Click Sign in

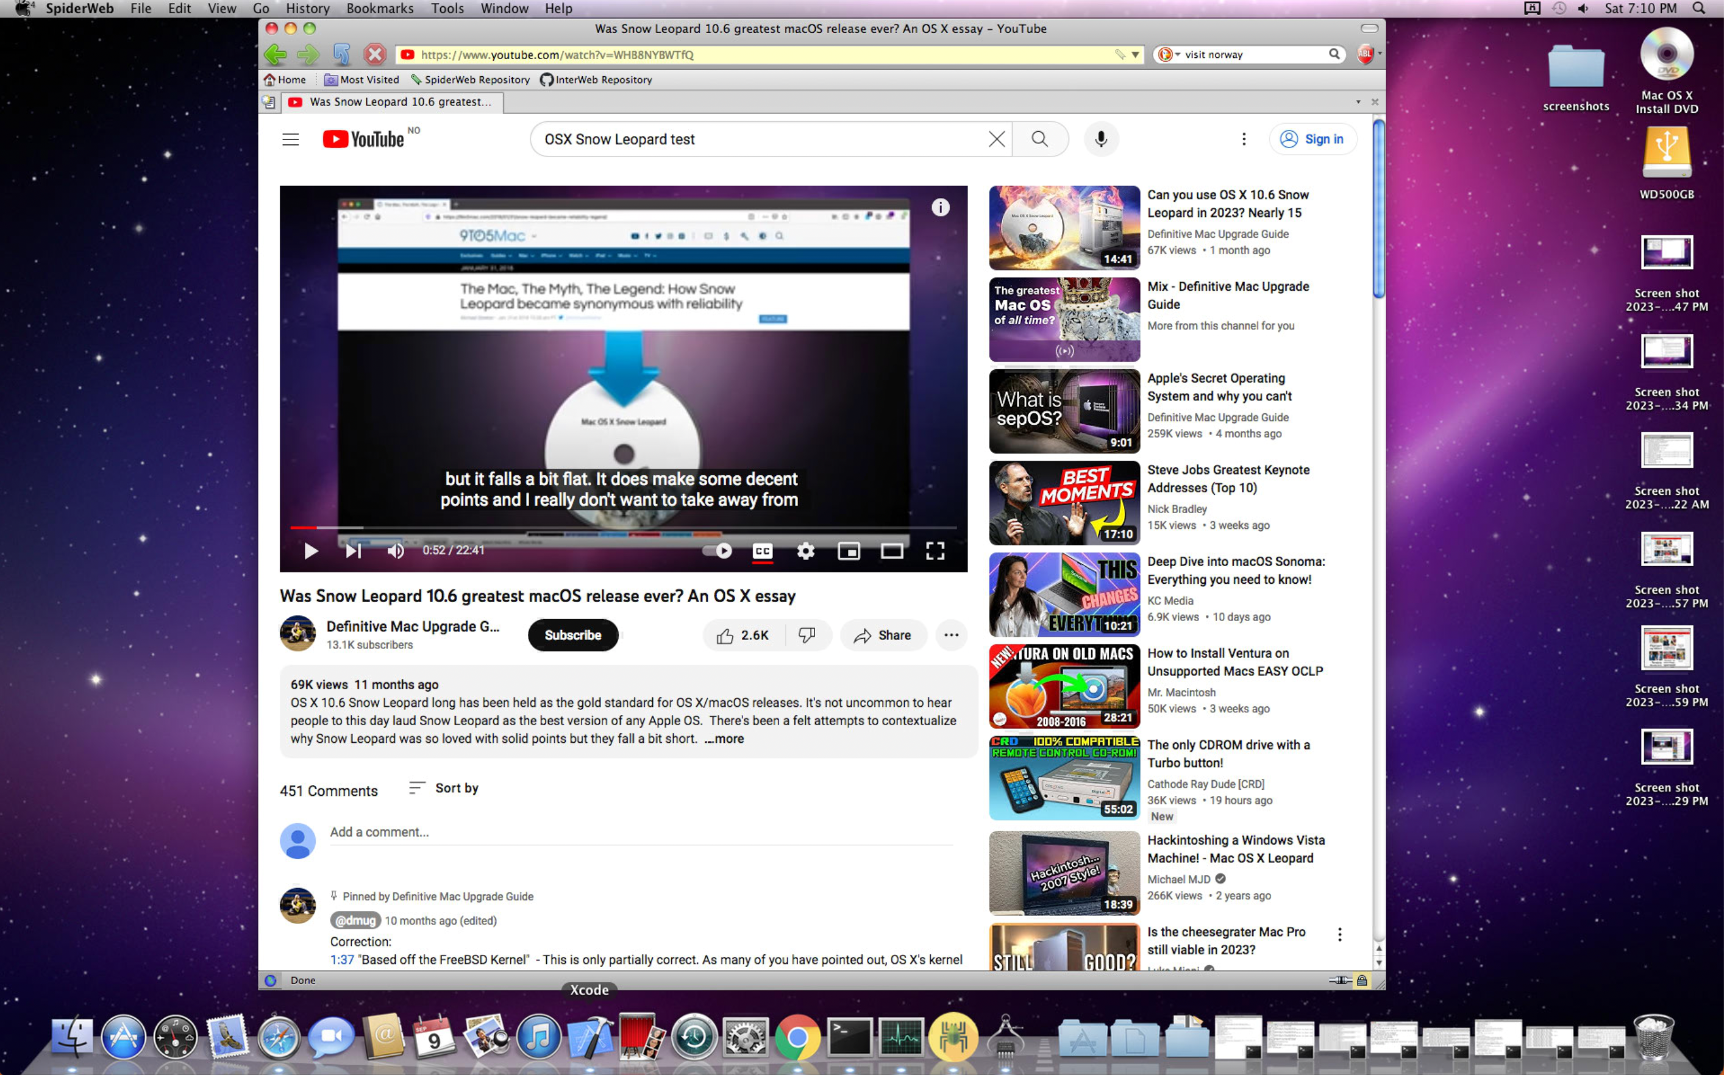tap(1312, 140)
